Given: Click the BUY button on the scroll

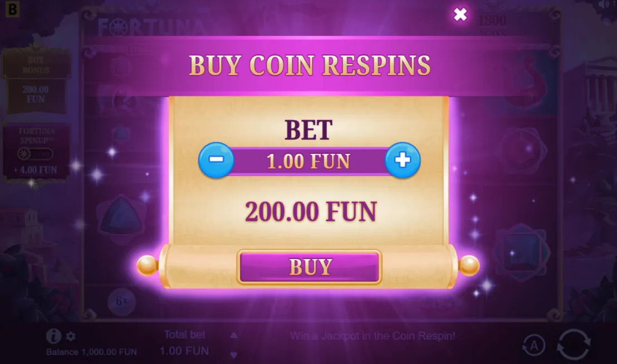Looking at the screenshot, I should 309,267.
